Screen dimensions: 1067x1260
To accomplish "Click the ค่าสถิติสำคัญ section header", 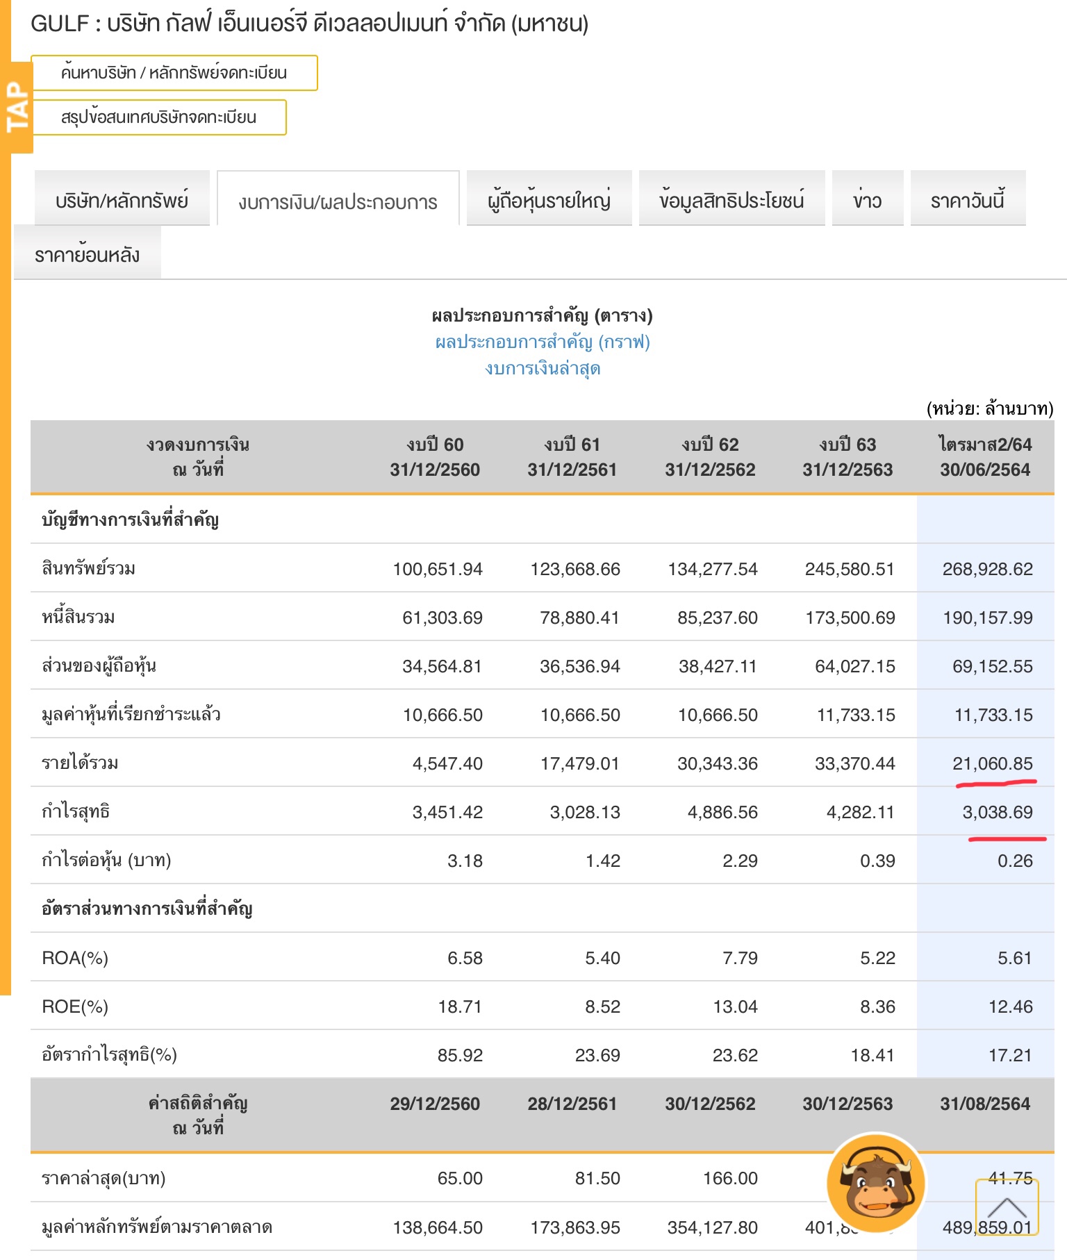I will (198, 1115).
